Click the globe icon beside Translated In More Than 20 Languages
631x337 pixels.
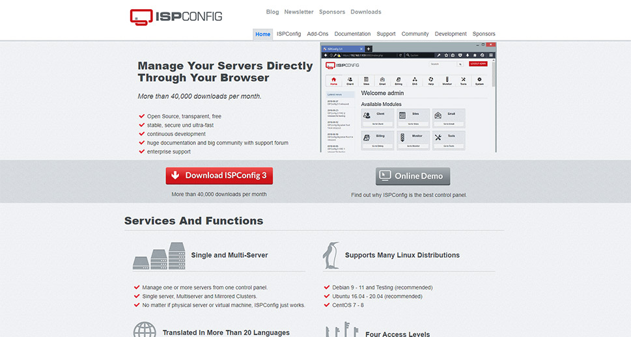pyautogui.click(x=144, y=330)
